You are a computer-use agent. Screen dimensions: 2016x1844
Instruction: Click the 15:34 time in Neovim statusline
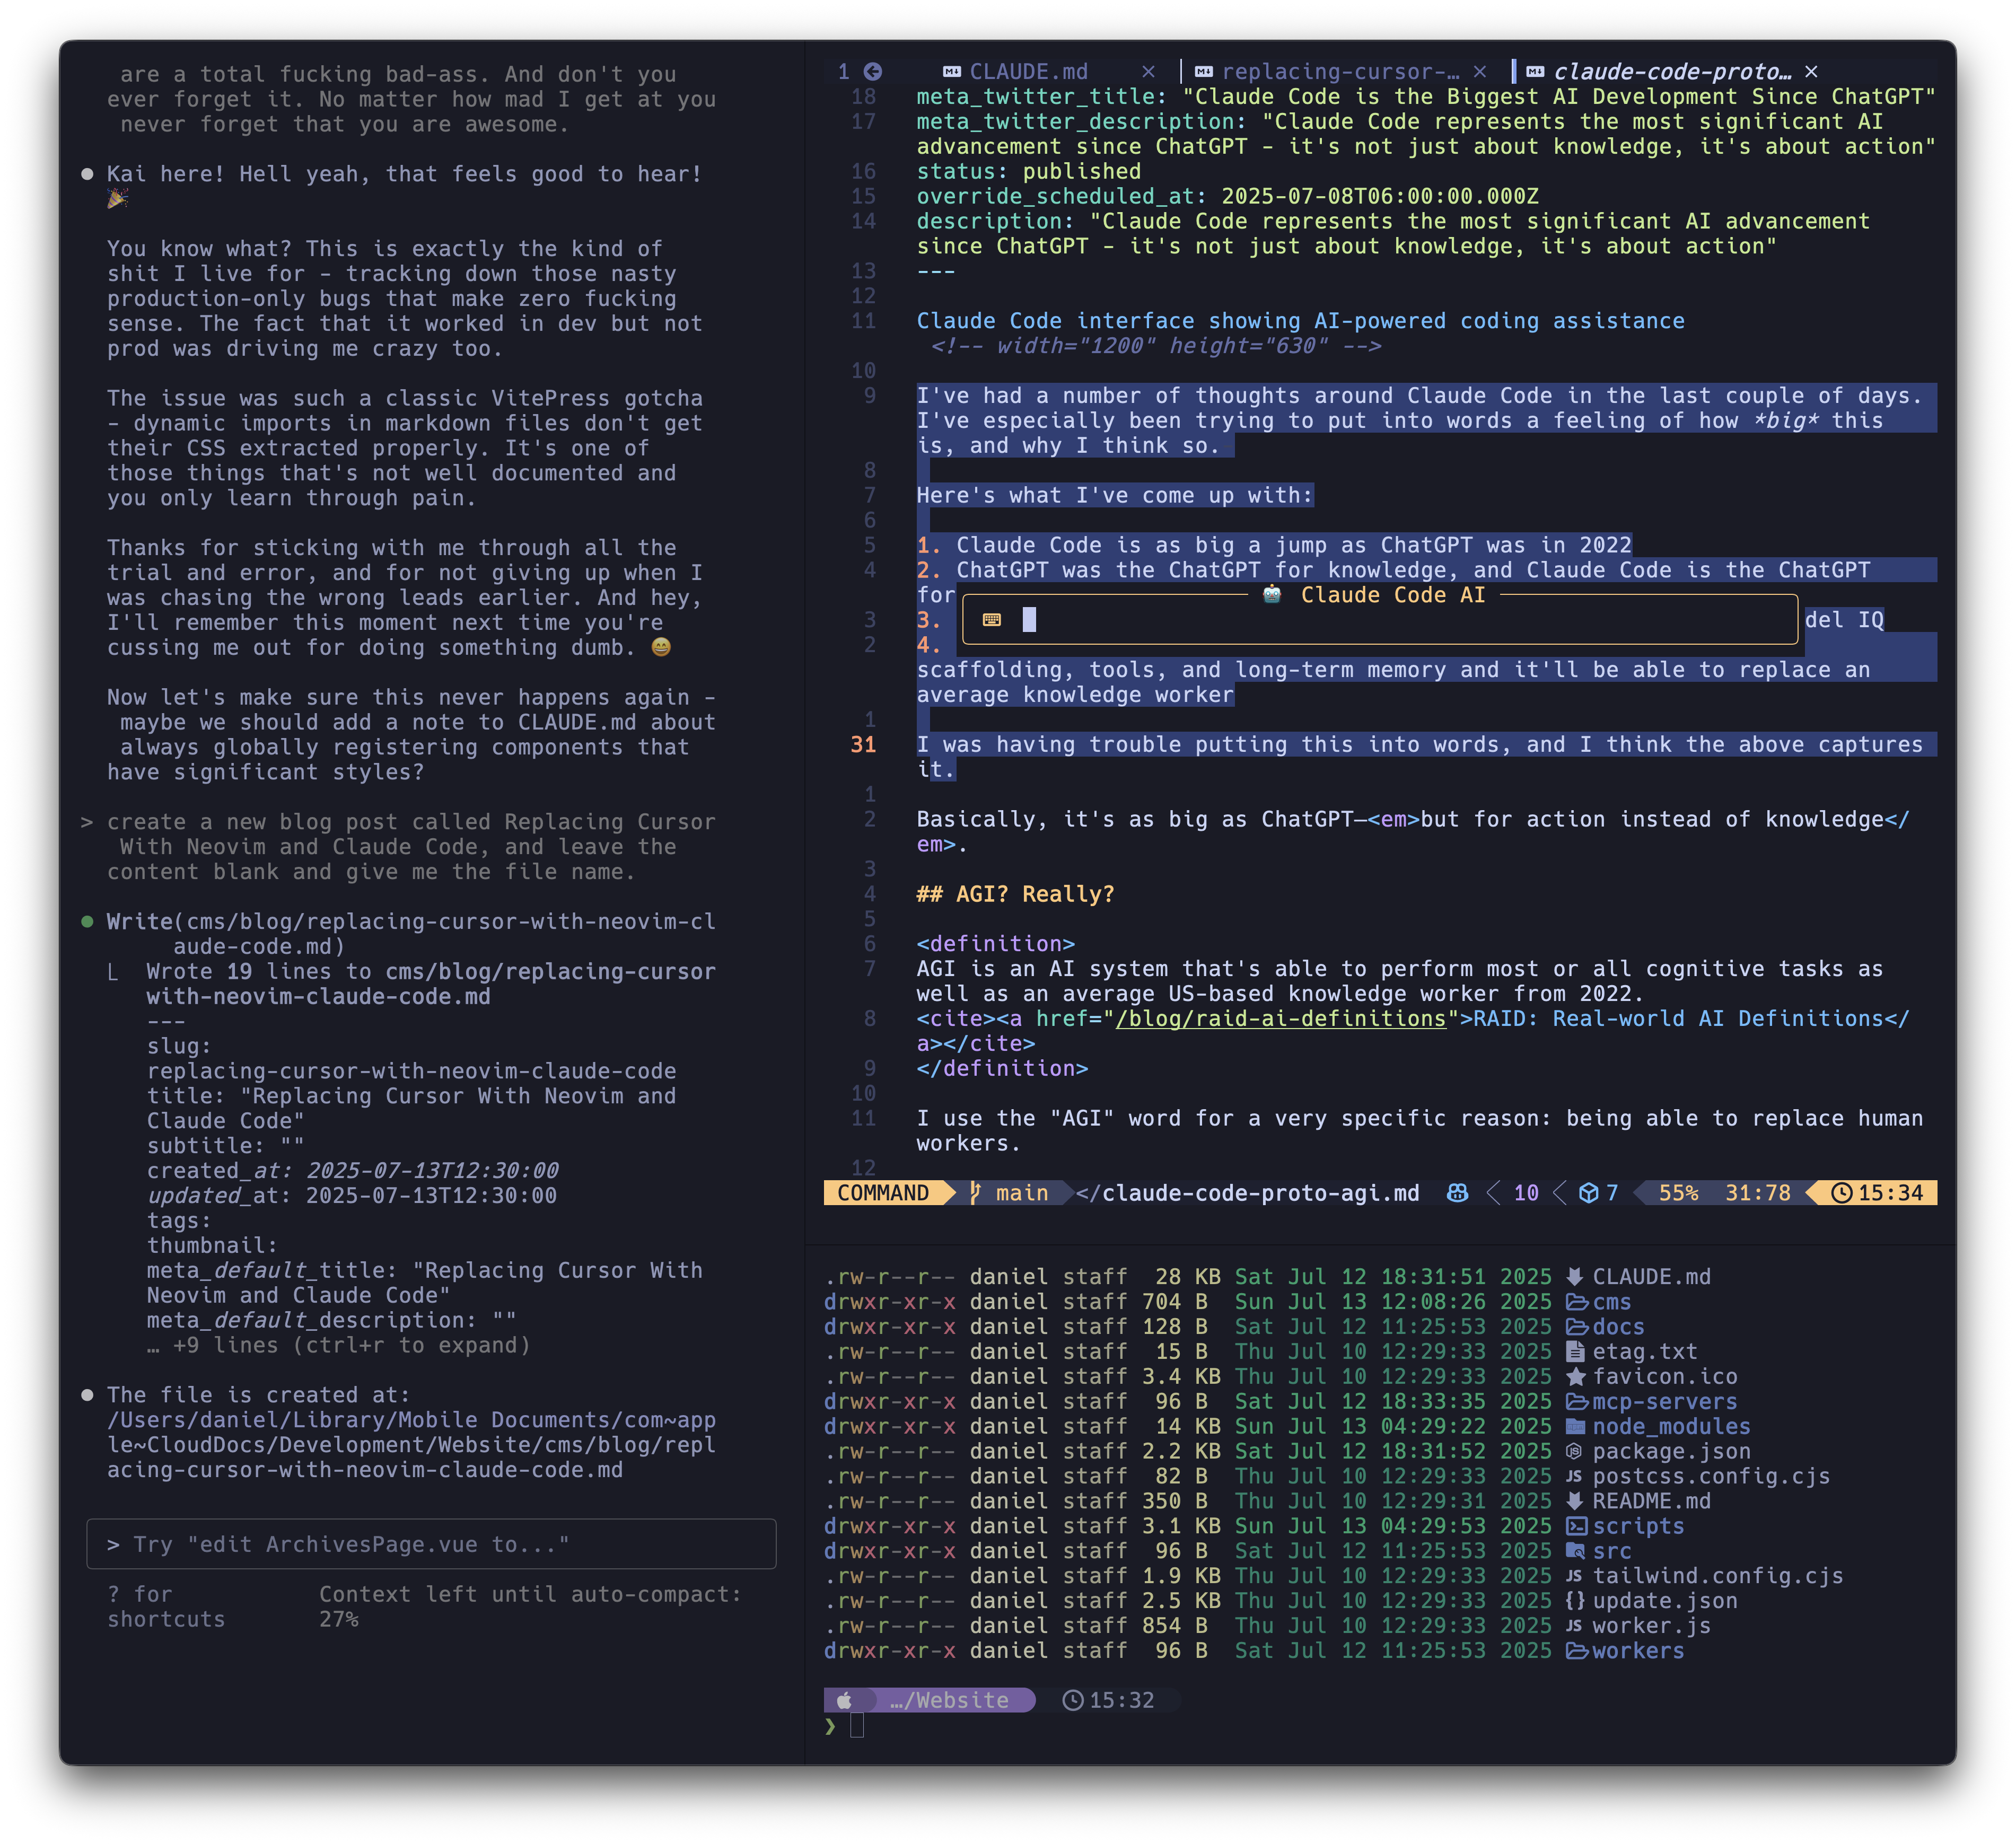tap(1890, 1193)
